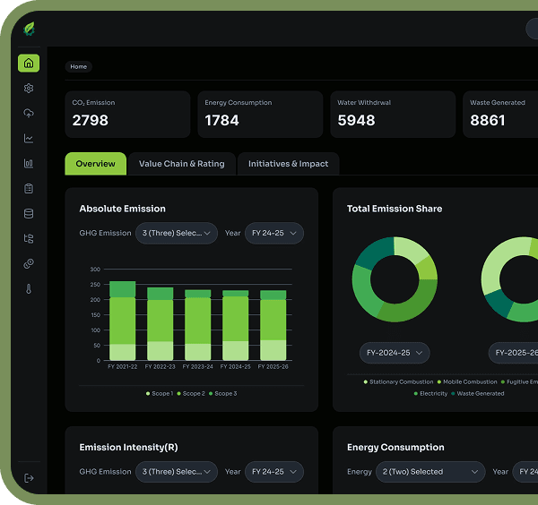Image resolution: width=538 pixels, height=505 pixels.
Task: Toggle Scope 1 legend item
Action: pyautogui.click(x=160, y=393)
